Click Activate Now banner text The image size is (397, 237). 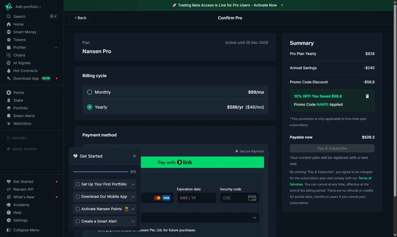click(x=265, y=5)
